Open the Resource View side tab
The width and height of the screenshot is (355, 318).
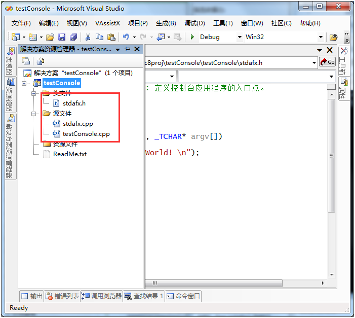10,94
